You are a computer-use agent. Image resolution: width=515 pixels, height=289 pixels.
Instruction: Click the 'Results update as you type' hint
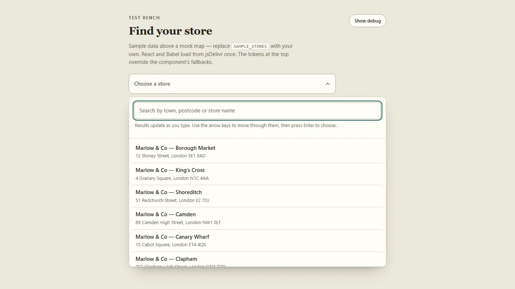(236, 126)
